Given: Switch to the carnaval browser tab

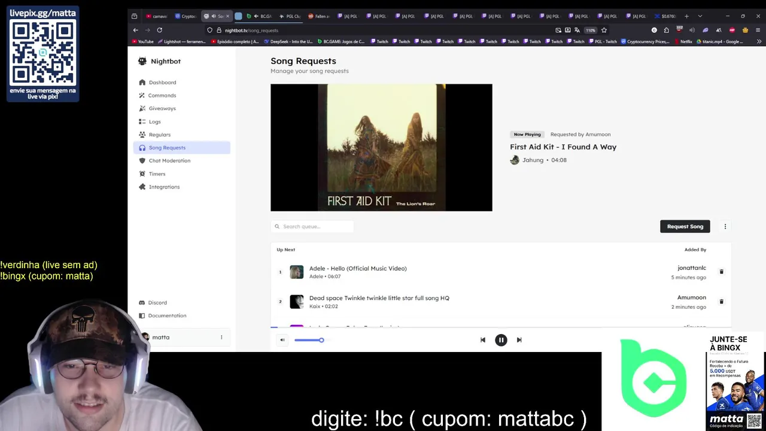Looking at the screenshot, I should tap(157, 16).
